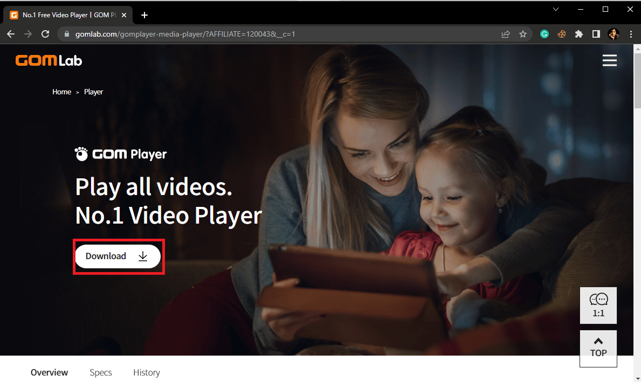Screen dimensions: 641x382
Task: Open a new browser tab
Action: [144, 15]
